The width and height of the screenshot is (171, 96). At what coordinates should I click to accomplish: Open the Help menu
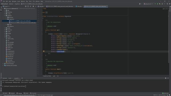click(42, 1)
